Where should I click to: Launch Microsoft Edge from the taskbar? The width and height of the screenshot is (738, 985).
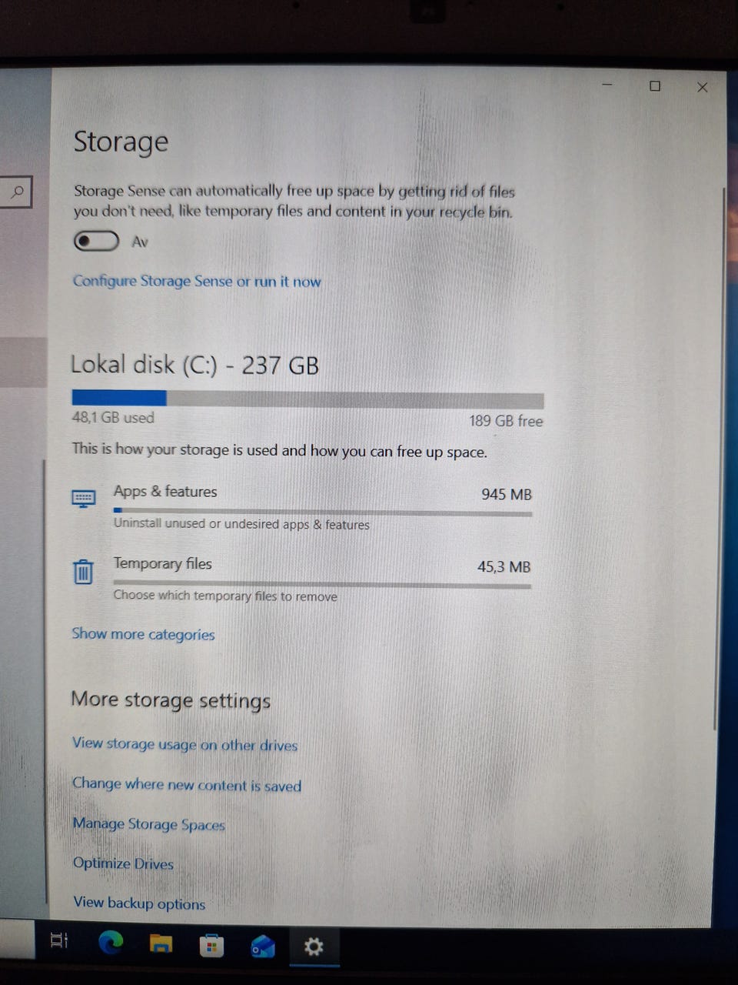(x=111, y=943)
